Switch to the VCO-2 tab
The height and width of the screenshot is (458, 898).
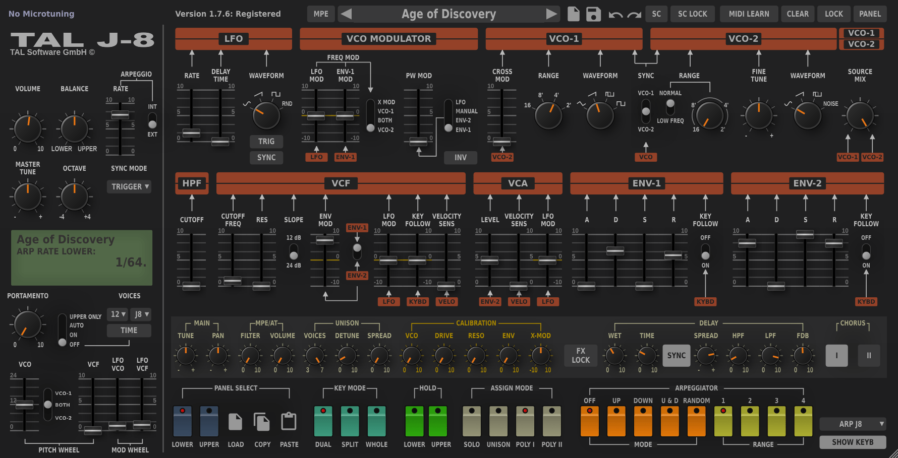[x=861, y=45]
